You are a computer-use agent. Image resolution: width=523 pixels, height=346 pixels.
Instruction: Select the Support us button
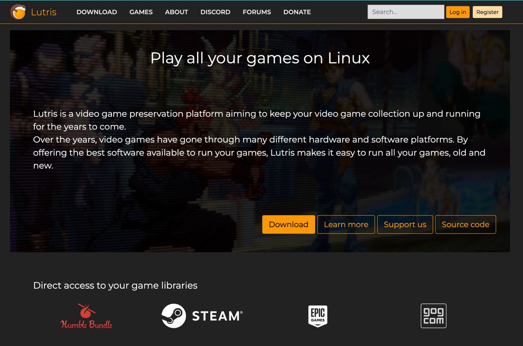[x=405, y=224]
